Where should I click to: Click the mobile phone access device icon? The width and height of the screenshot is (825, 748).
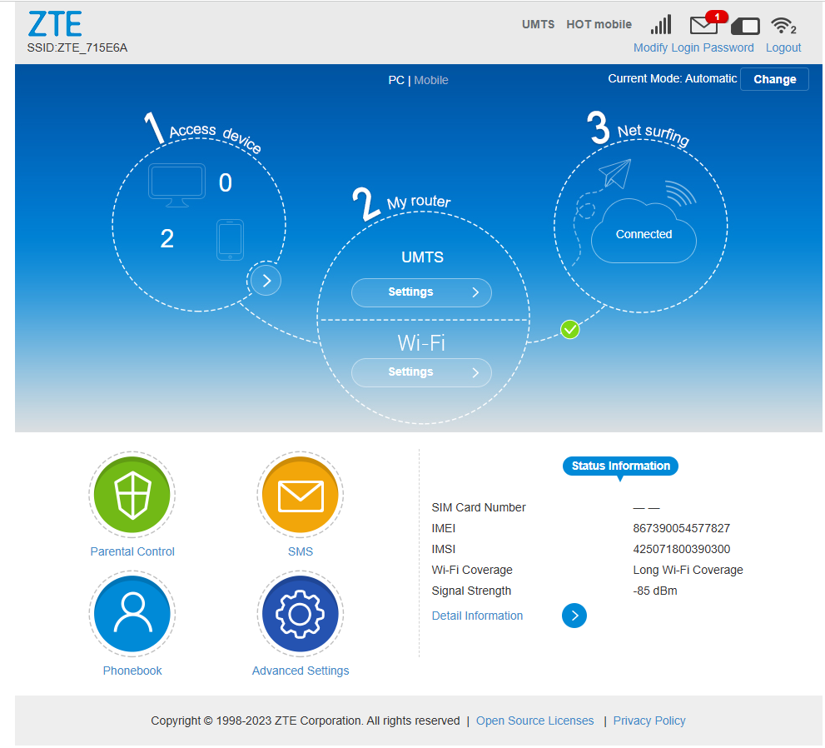(230, 240)
